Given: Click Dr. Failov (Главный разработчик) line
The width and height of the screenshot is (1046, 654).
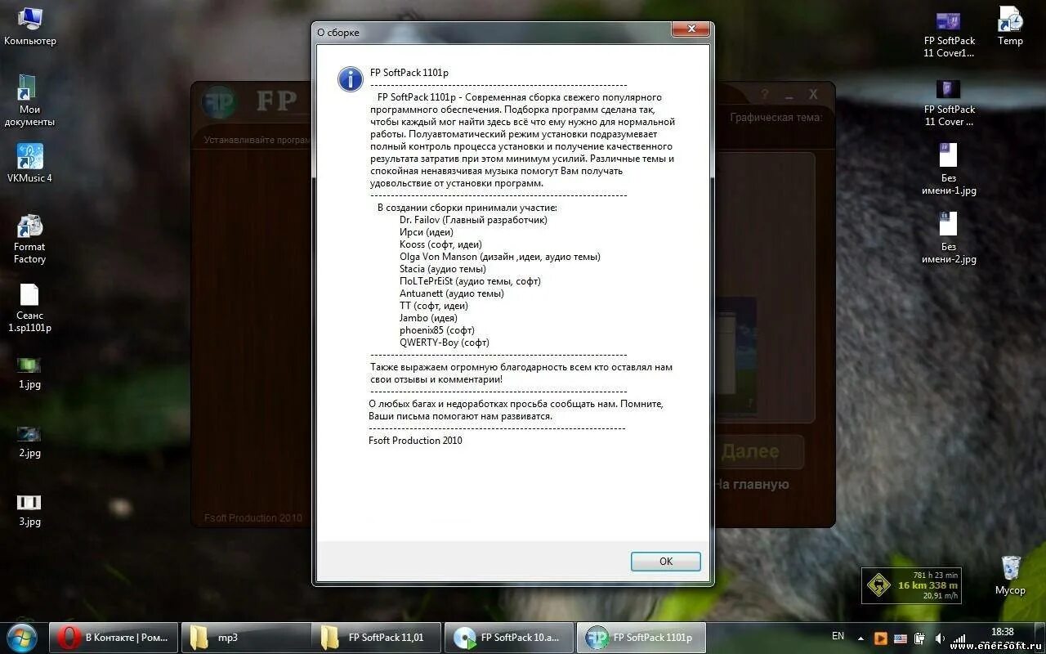Looking at the screenshot, I should 473,220.
